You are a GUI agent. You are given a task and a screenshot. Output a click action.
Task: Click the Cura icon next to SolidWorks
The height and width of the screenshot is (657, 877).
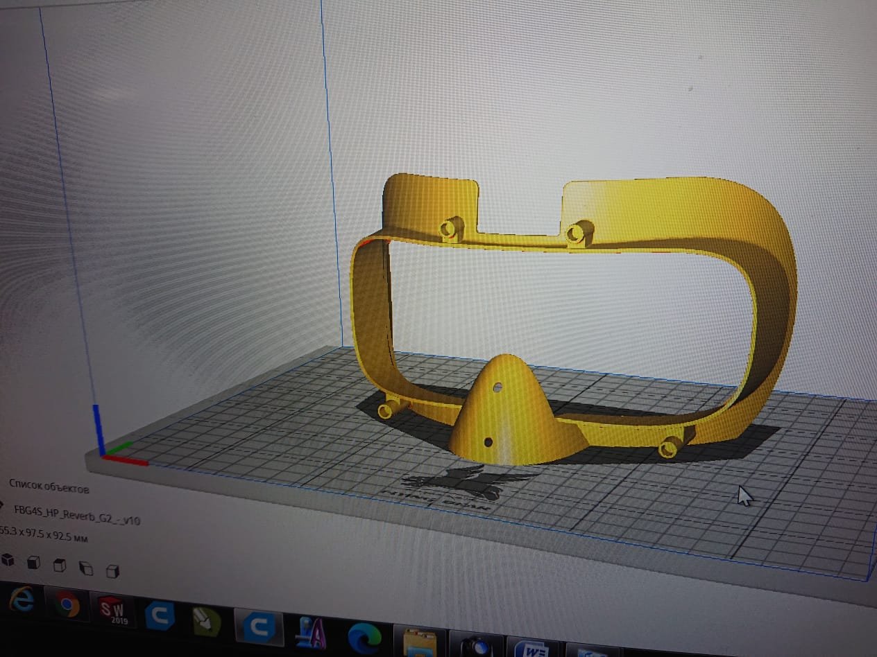[x=160, y=615]
